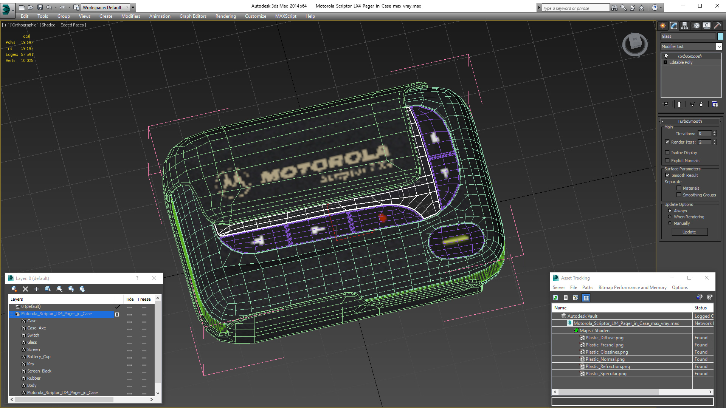Click Refresh icon in Asset Tracking
The image size is (726, 408).
point(555,298)
